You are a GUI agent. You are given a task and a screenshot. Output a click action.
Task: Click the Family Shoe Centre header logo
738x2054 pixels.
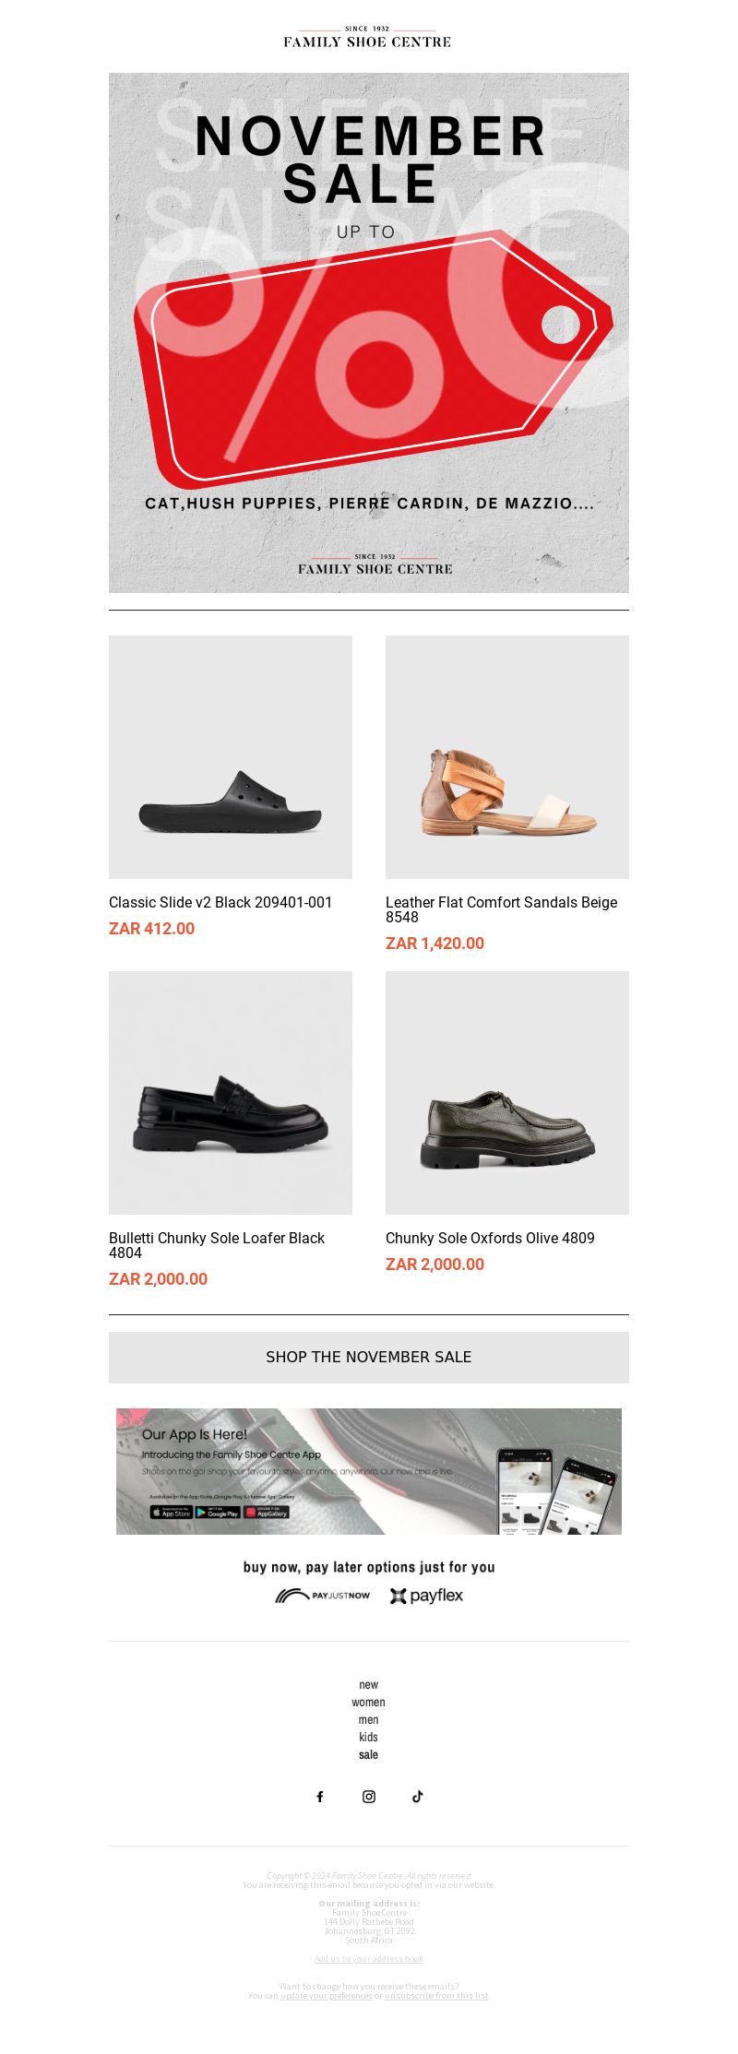click(367, 37)
